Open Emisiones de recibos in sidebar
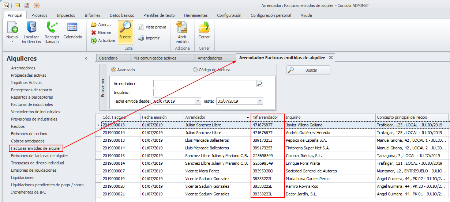This screenshot has height=202, width=450. coord(29,134)
